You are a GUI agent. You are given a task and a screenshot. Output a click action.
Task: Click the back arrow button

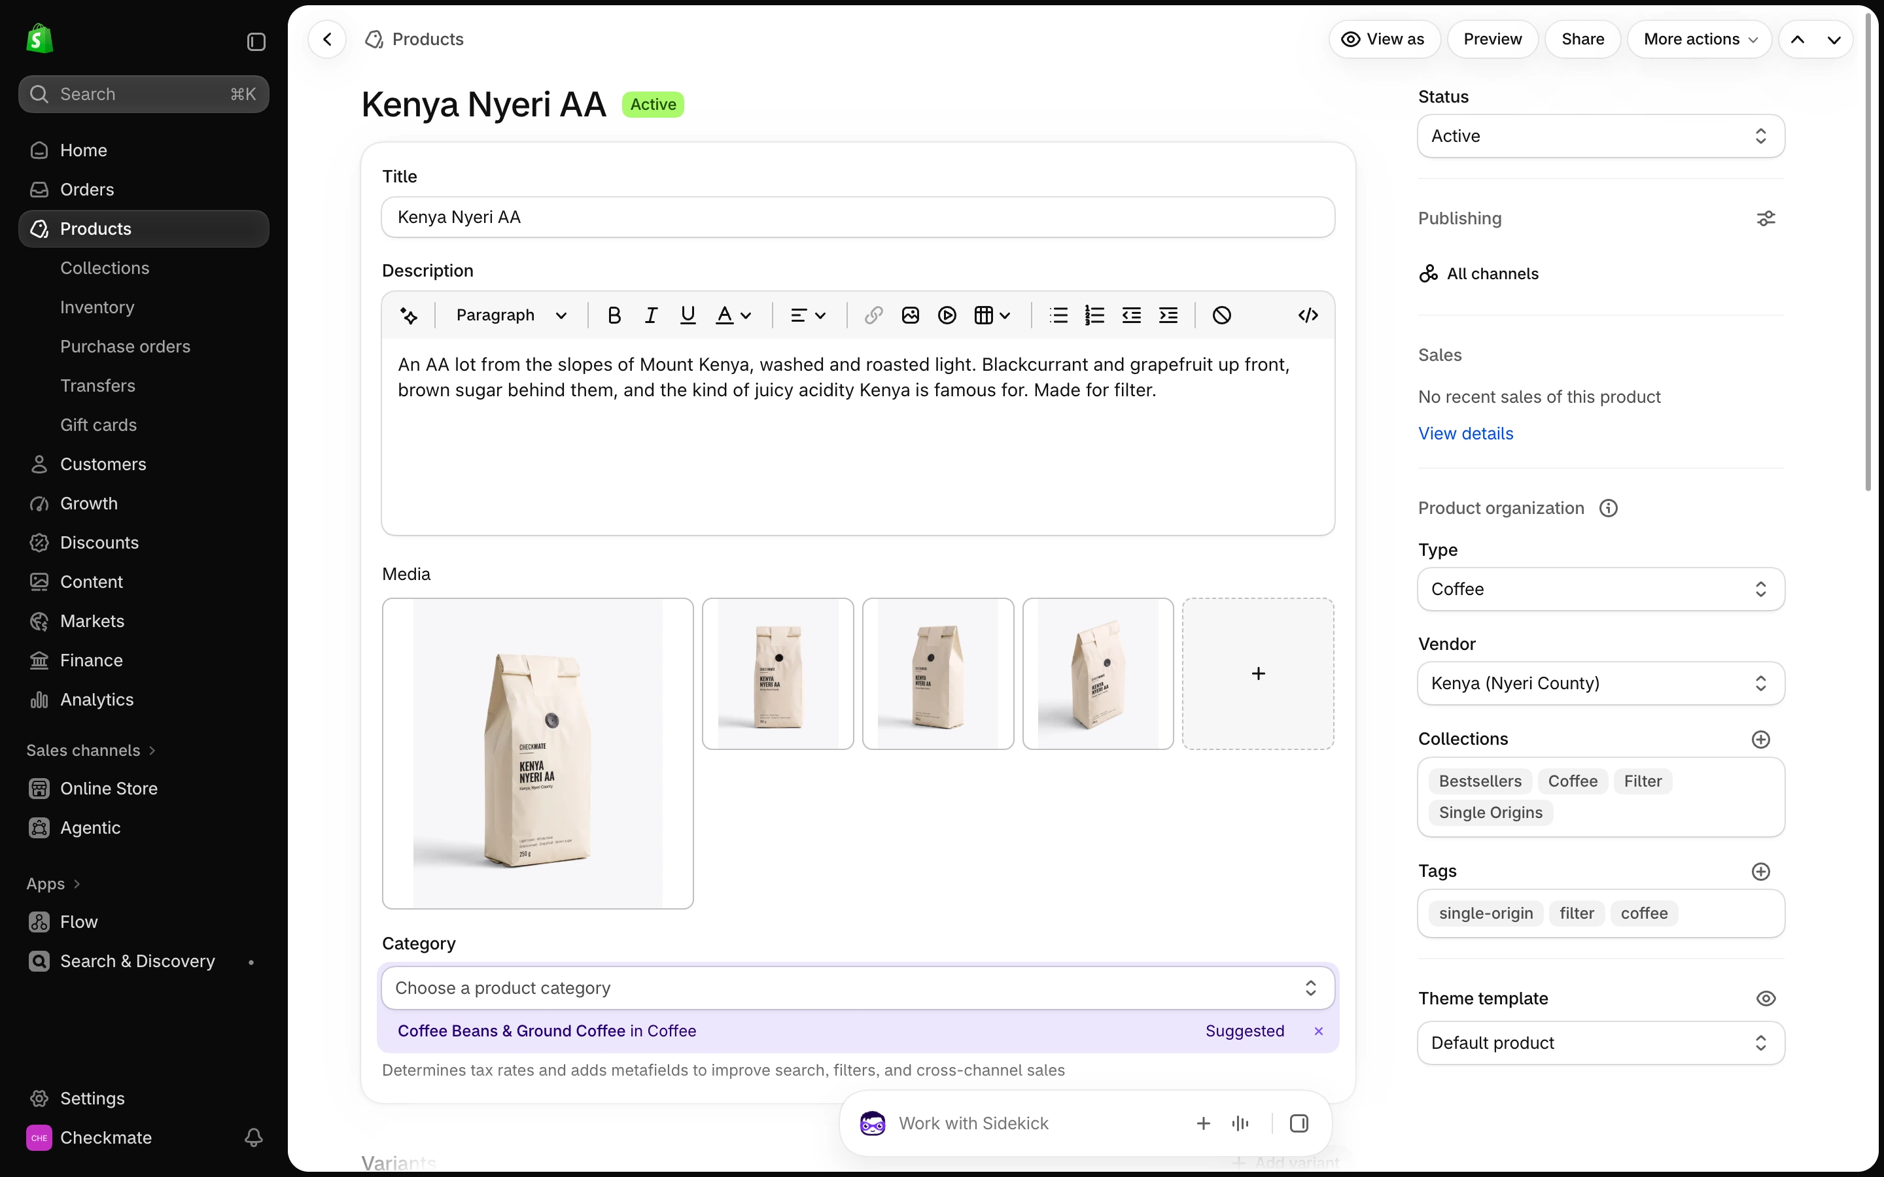[327, 39]
